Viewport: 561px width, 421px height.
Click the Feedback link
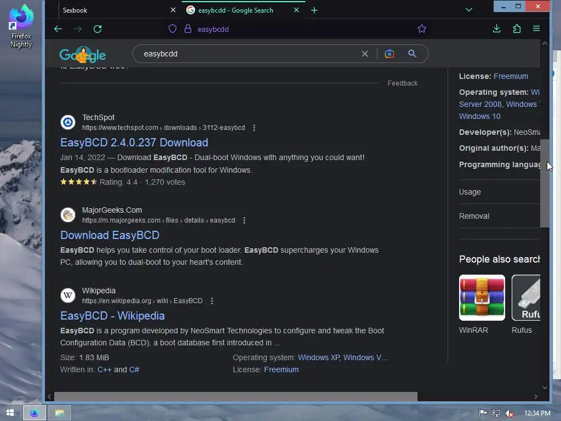[x=403, y=83]
